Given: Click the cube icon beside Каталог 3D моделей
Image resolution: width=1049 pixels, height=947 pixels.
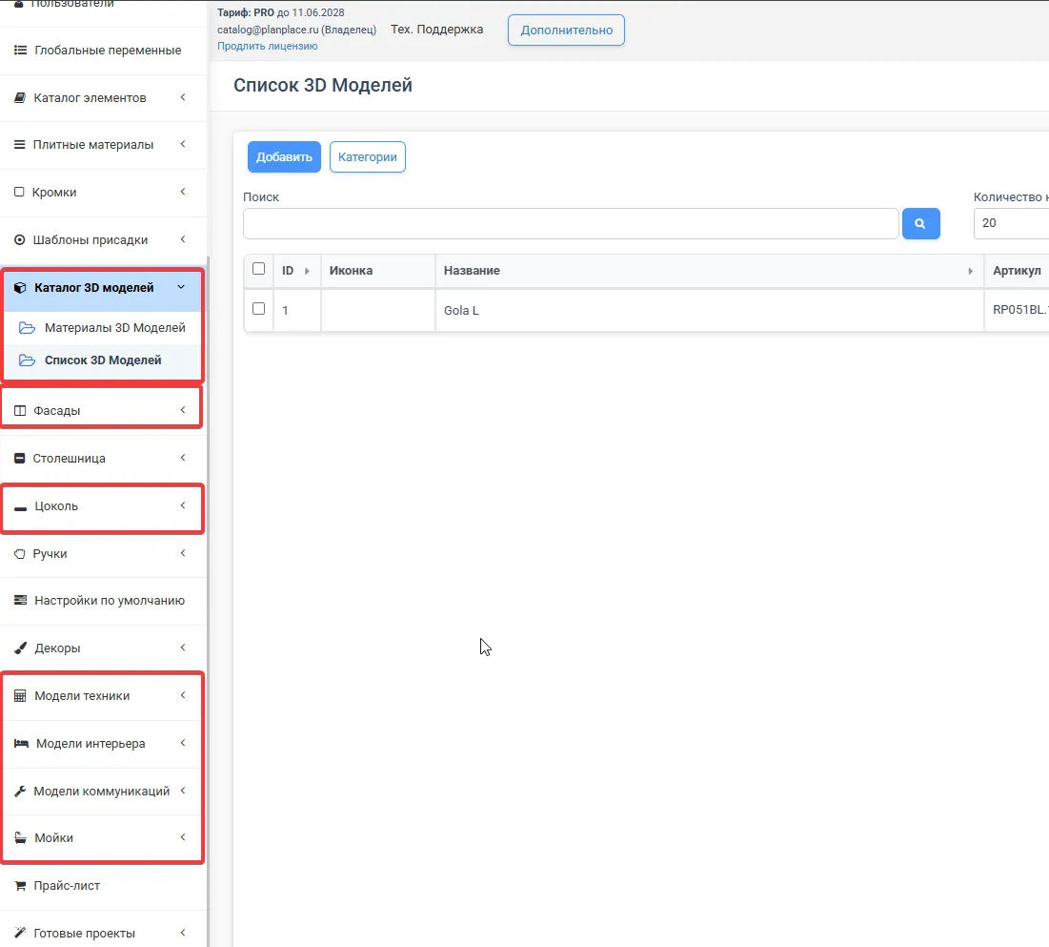Looking at the screenshot, I should click(20, 287).
